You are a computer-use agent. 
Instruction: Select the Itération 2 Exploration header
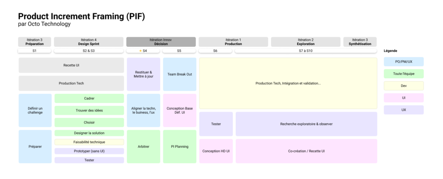point(305,42)
